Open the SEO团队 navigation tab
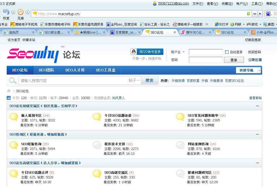Screen dimensions: 277x187 46,70
